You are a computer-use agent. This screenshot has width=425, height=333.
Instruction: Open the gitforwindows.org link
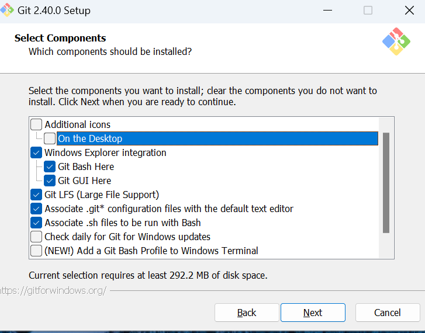(x=53, y=291)
